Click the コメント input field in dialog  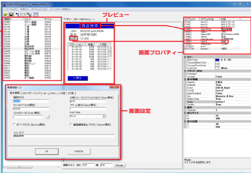click(x=64, y=136)
